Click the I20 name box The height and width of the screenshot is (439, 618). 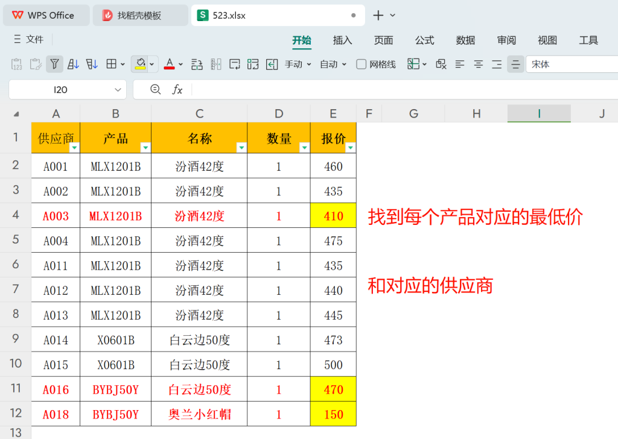[60, 90]
